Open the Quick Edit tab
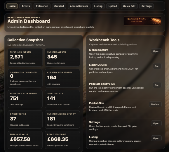The height and width of the screenshot is (152, 169). pyautogui.click(x=129, y=6)
